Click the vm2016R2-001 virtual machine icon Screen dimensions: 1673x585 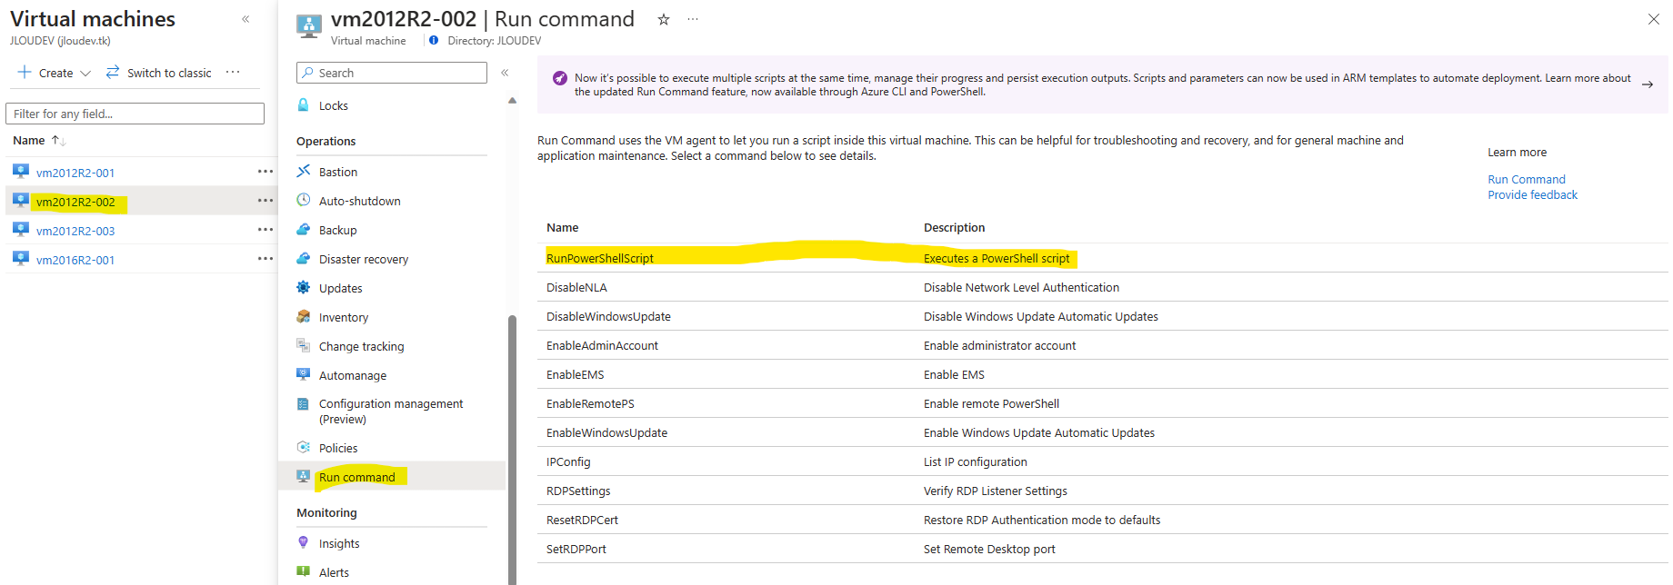pos(21,259)
